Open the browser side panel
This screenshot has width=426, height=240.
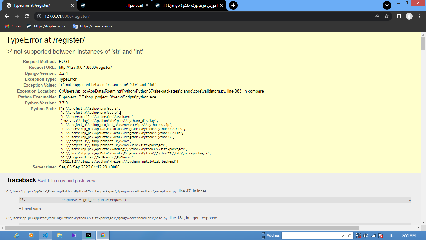coord(399,16)
